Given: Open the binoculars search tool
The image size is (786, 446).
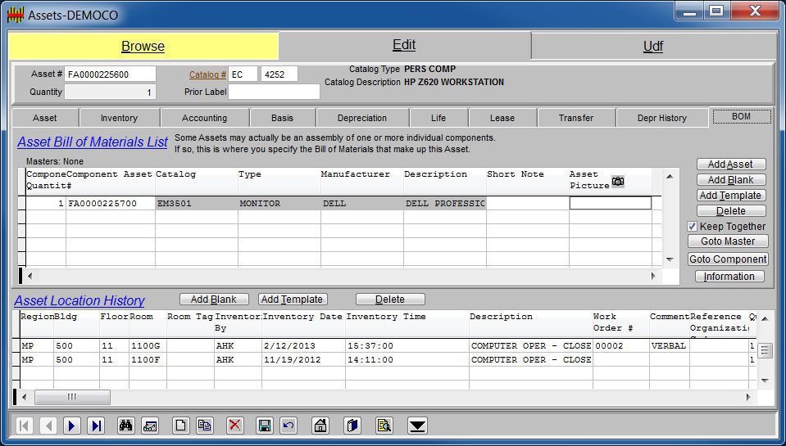Looking at the screenshot, I should coord(126,426).
